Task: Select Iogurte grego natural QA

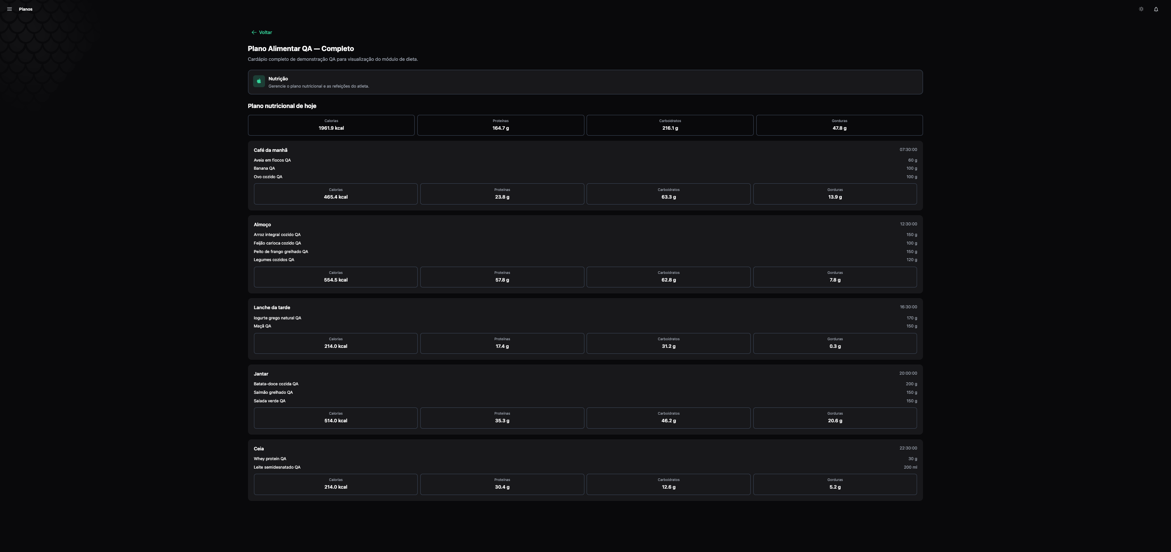Action: (x=277, y=318)
